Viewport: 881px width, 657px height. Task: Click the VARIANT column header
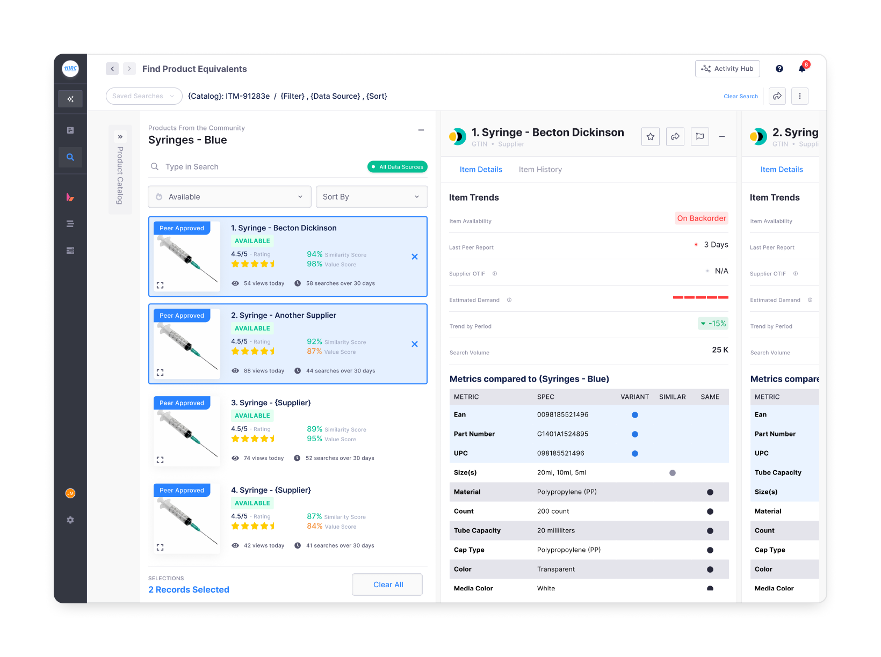(x=635, y=397)
